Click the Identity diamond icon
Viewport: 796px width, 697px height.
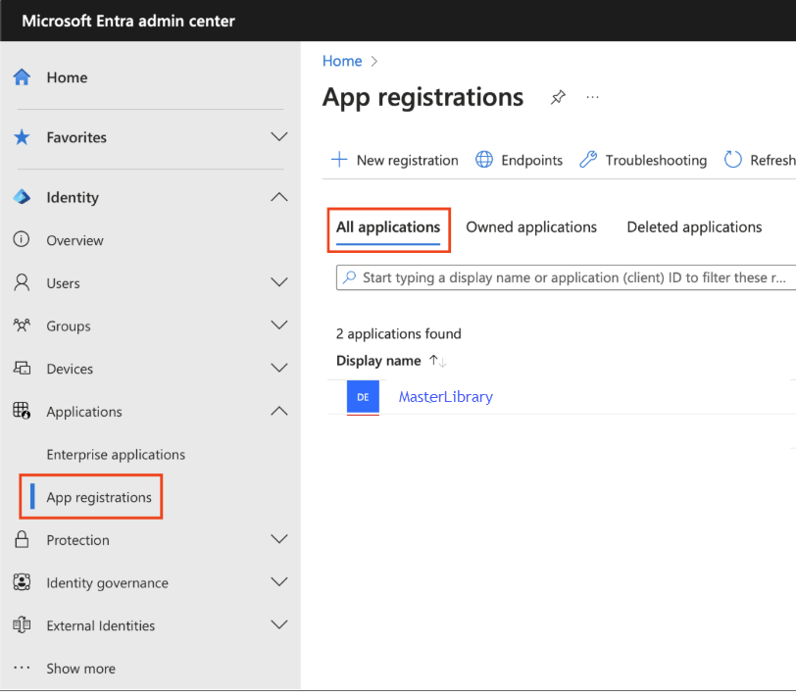tap(22, 197)
